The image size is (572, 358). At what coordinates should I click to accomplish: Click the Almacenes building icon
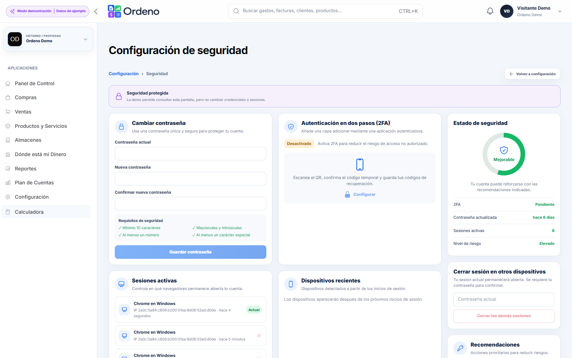point(8,140)
